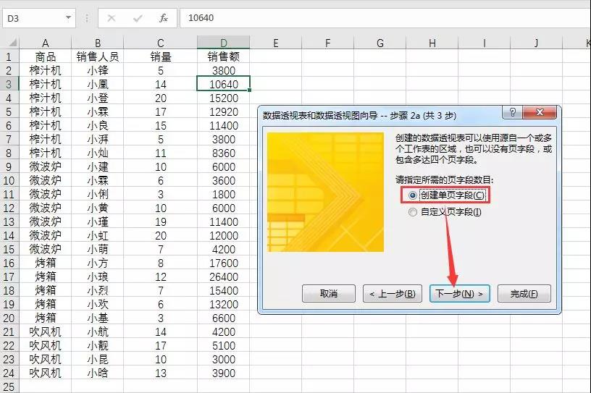The width and height of the screenshot is (591, 393).
Task: Click salesperson cell 小锋
Action: pos(97,70)
